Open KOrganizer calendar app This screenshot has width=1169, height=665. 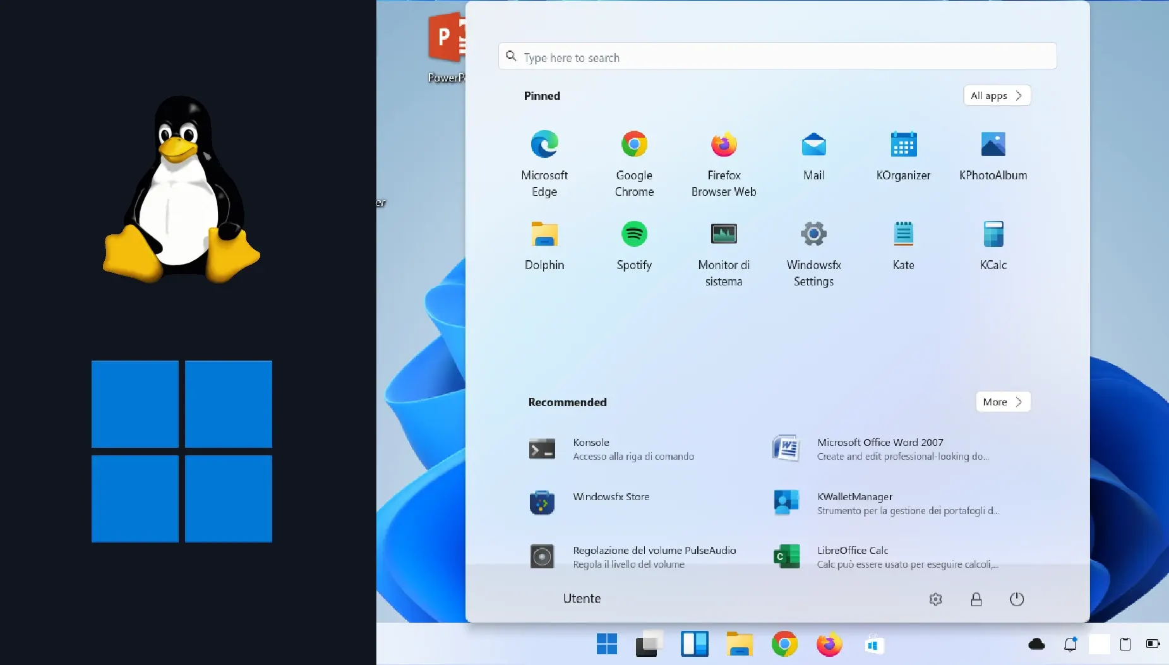[903, 145]
